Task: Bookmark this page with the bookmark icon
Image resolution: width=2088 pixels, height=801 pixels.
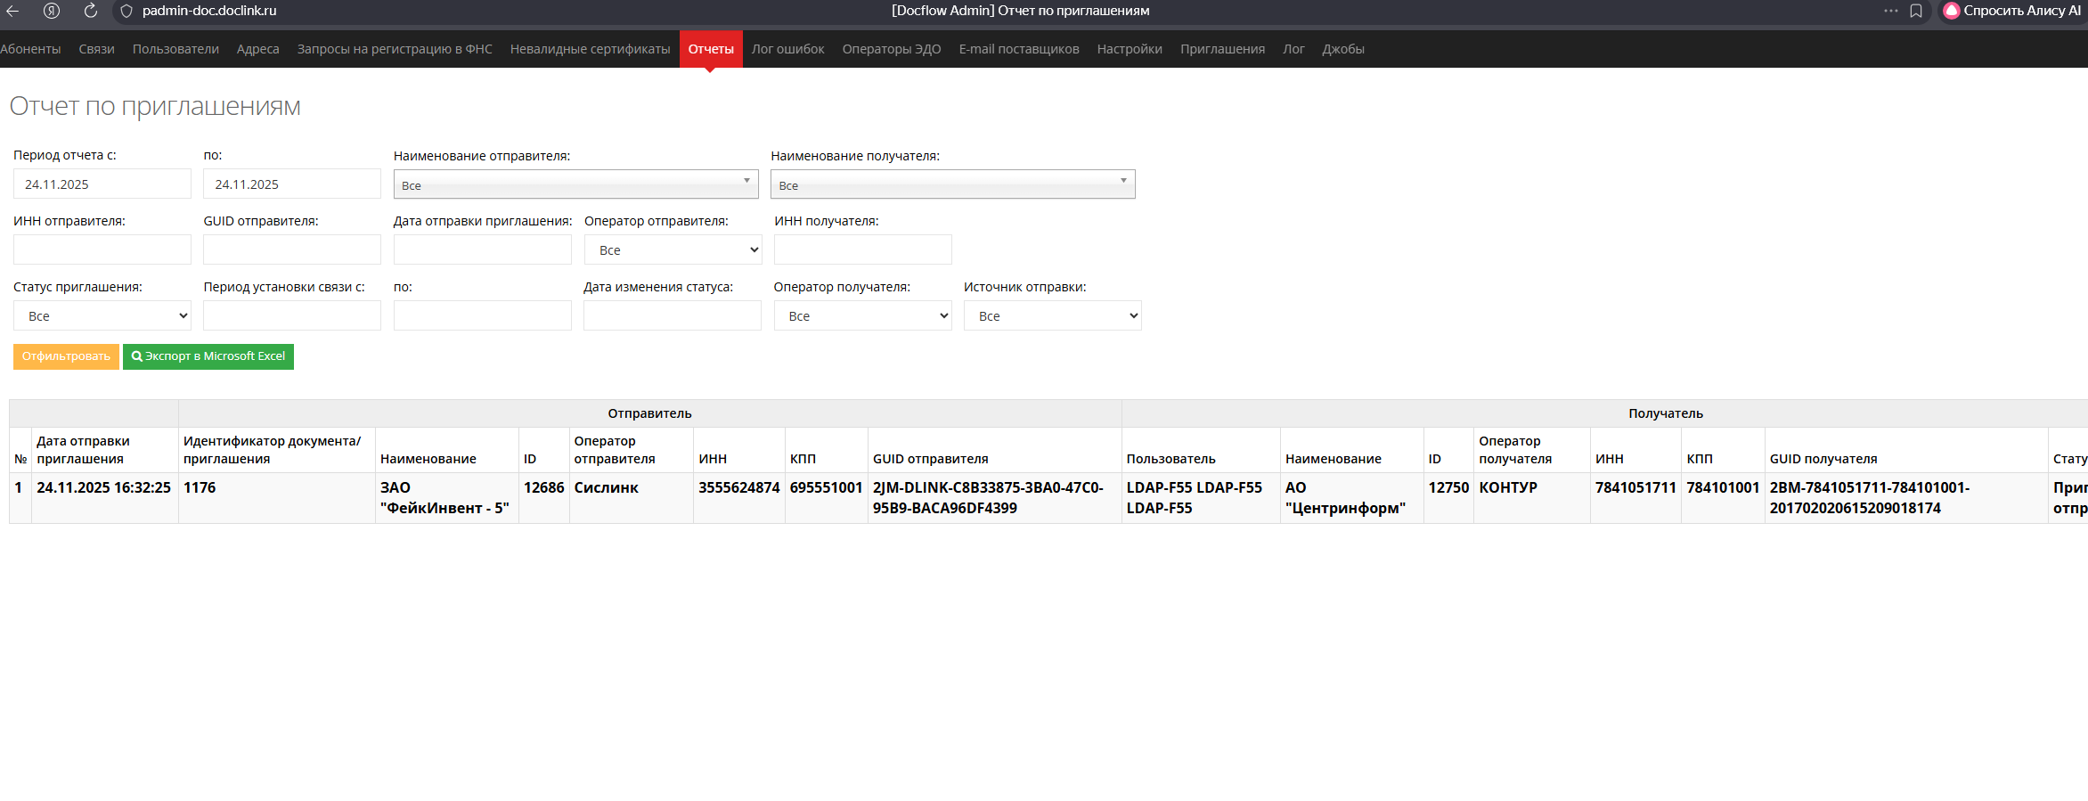Action: coord(1916,11)
